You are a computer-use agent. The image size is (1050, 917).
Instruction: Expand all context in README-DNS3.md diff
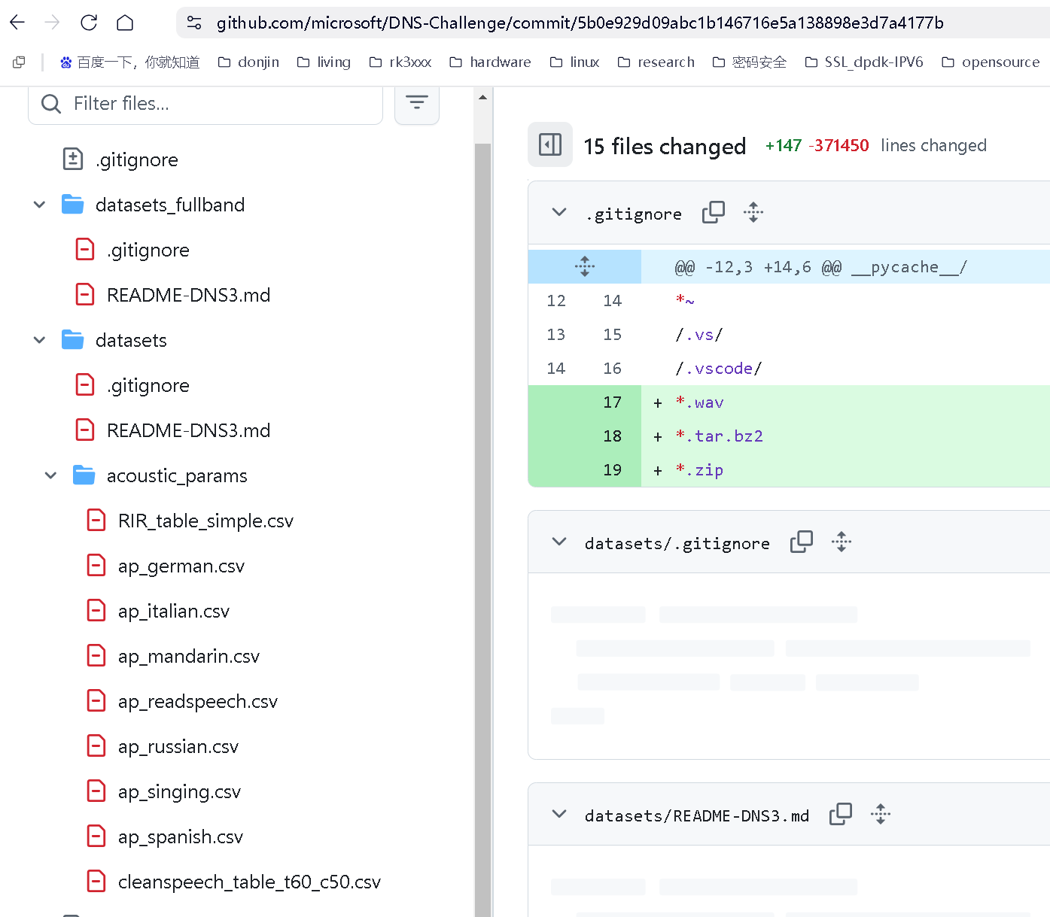pos(881,813)
